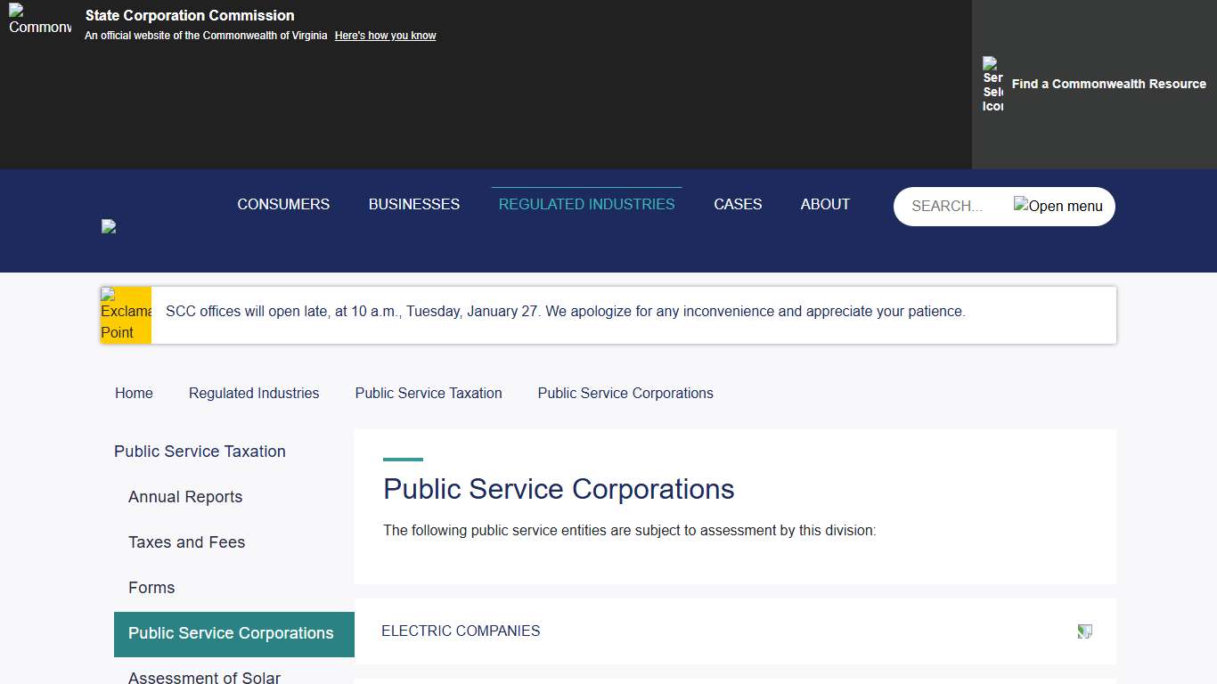This screenshot has width=1217, height=684.
Task: Navigate to Annual Reports in the sidebar
Action: 185,497
